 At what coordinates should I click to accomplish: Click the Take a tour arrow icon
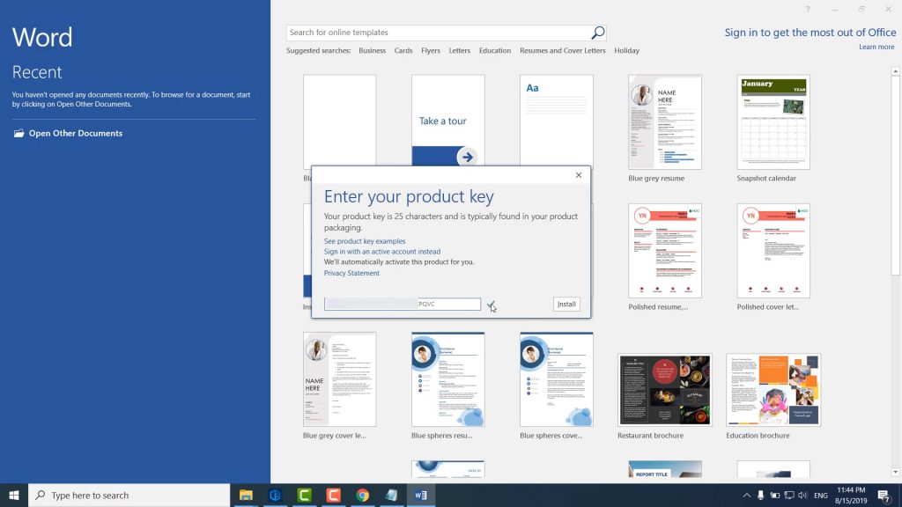pyautogui.click(x=467, y=157)
